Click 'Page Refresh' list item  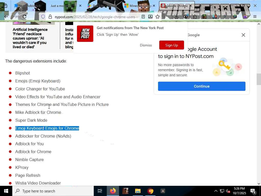(28, 175)
